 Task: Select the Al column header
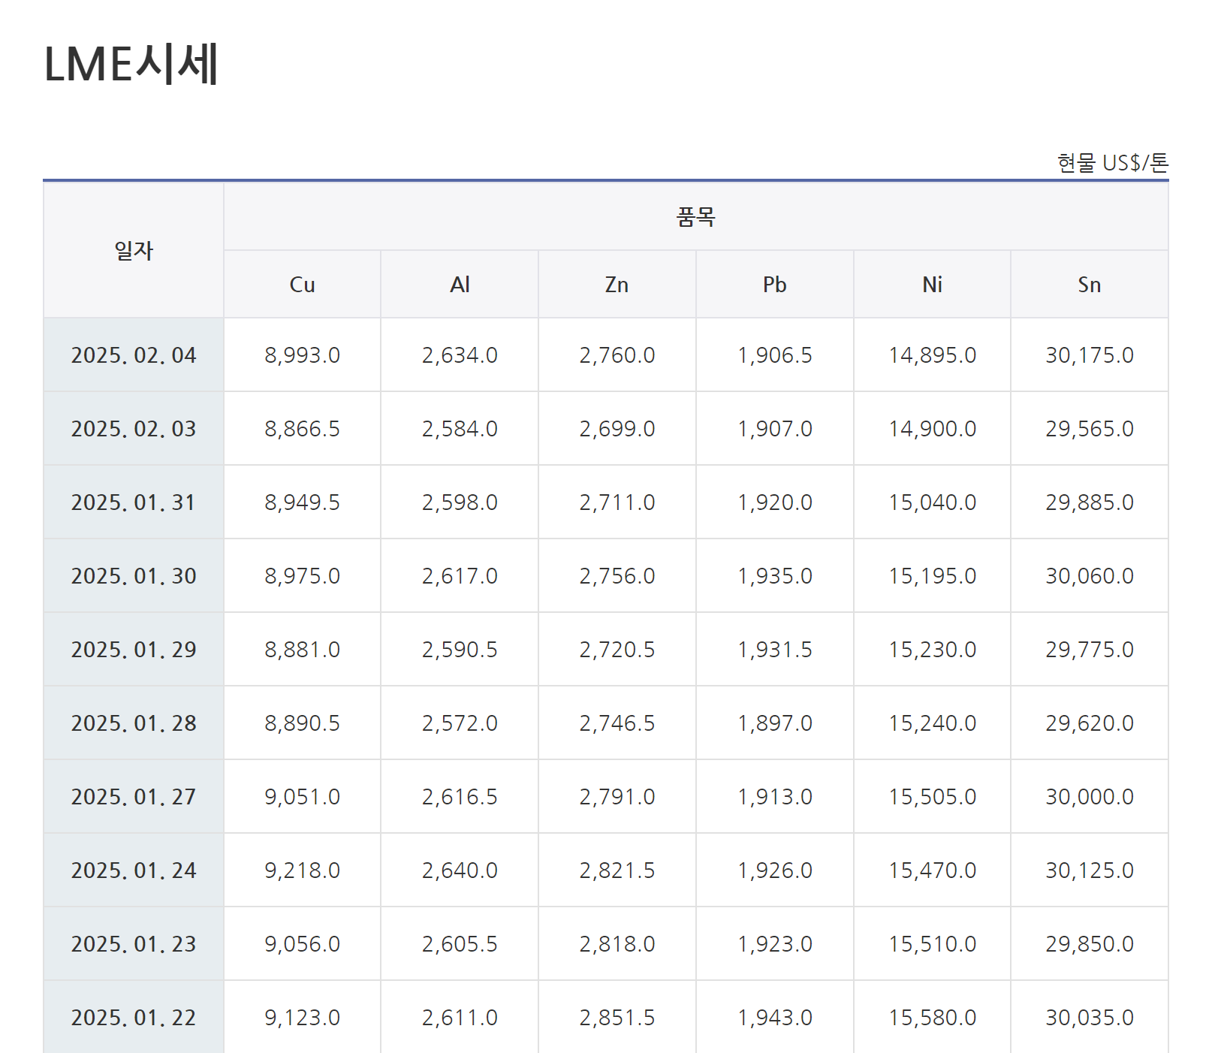pyautogui.click(x=460, y=285)
